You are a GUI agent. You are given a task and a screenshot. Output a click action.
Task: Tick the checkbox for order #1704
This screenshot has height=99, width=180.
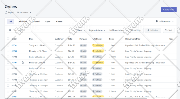coord(8,80)
